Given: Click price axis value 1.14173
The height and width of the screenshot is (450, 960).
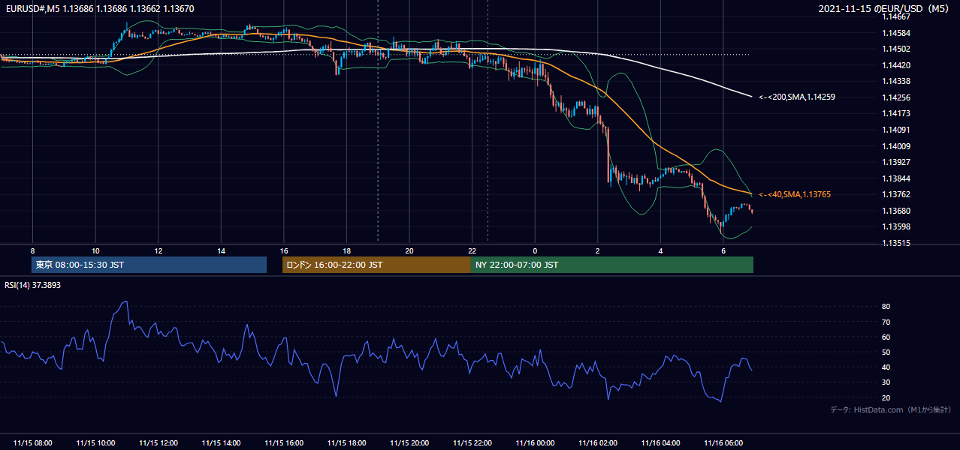Looking at the screenshot, I should coord(896,114).
